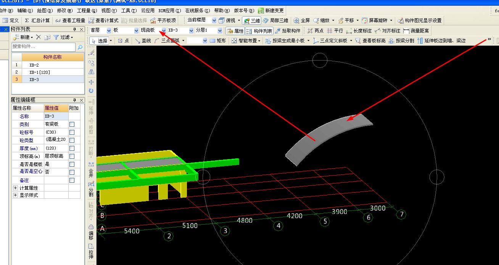Click the 定义 (define) toolbar icon
499x265 pixels.
(x=11, y=21)
